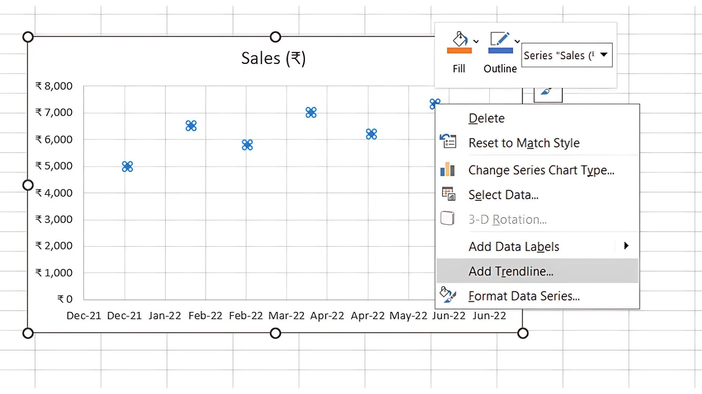Click the bottom-right chart resize handle
The width and height of the screenshot is (702, 394).
coord(523,333)
